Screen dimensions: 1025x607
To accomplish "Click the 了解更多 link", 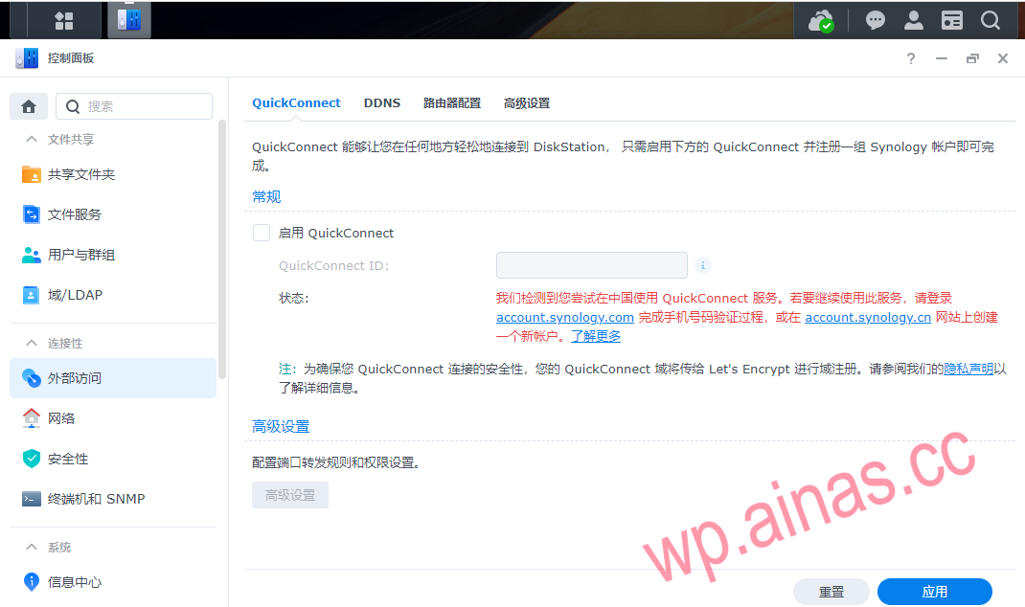I will pos(596,336).
